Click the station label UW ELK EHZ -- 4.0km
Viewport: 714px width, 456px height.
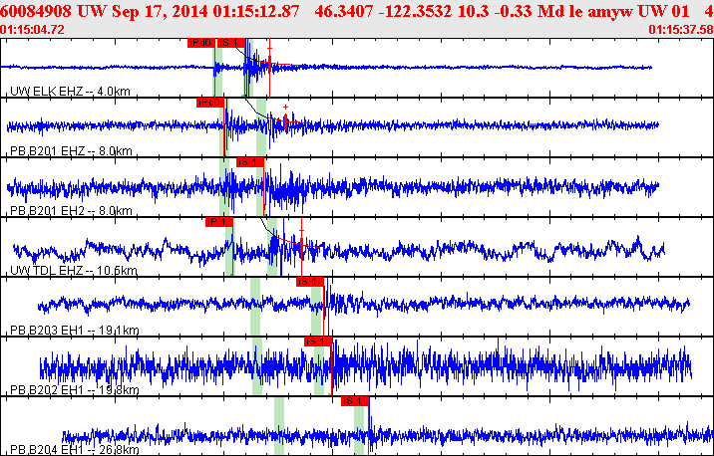point(70,91)
